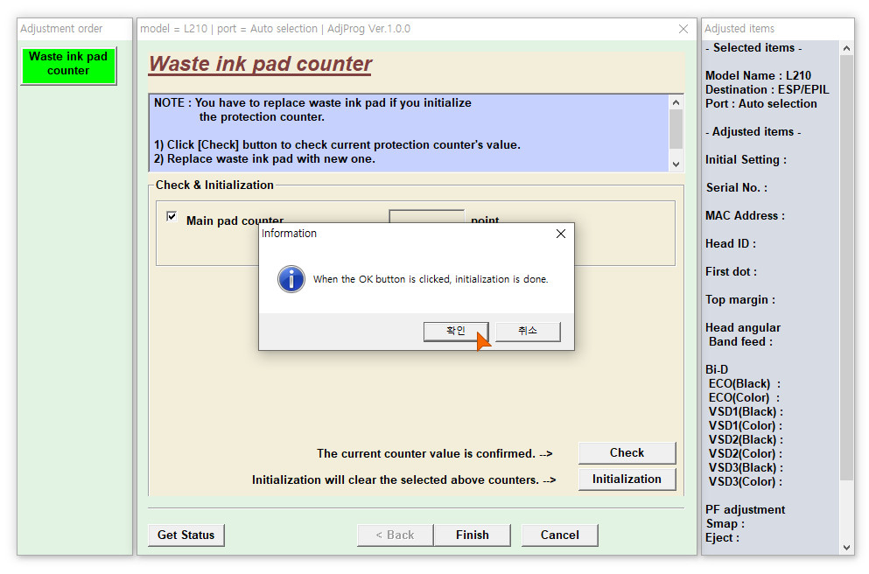This screenshot has width=869, height=574.
Task: Click '- Adjusted items -' header text
Action: [x=753, y=132]
